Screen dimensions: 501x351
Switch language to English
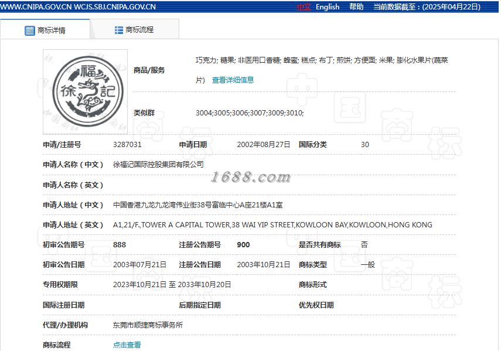click(328, 6)
